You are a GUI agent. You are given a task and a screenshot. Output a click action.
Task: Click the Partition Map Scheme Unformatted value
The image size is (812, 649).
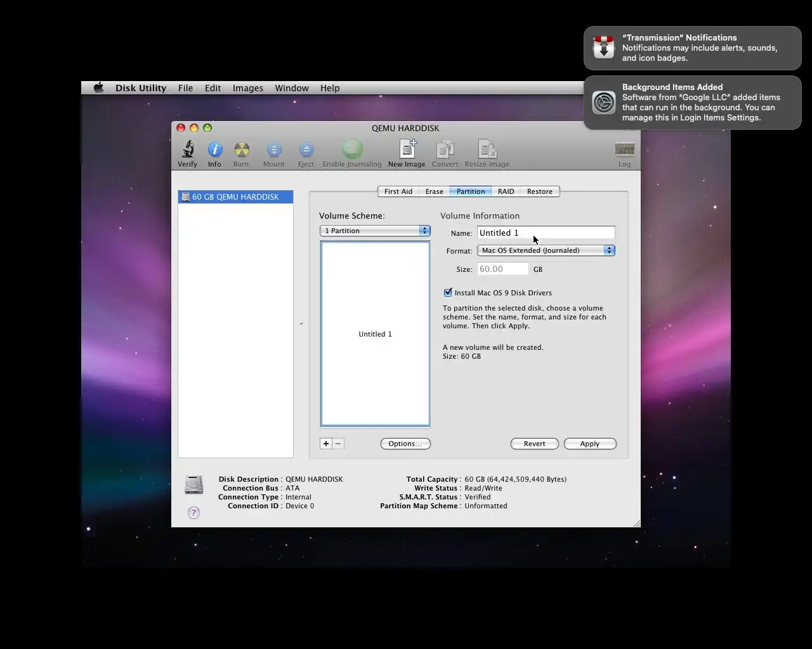coord(486,506)
